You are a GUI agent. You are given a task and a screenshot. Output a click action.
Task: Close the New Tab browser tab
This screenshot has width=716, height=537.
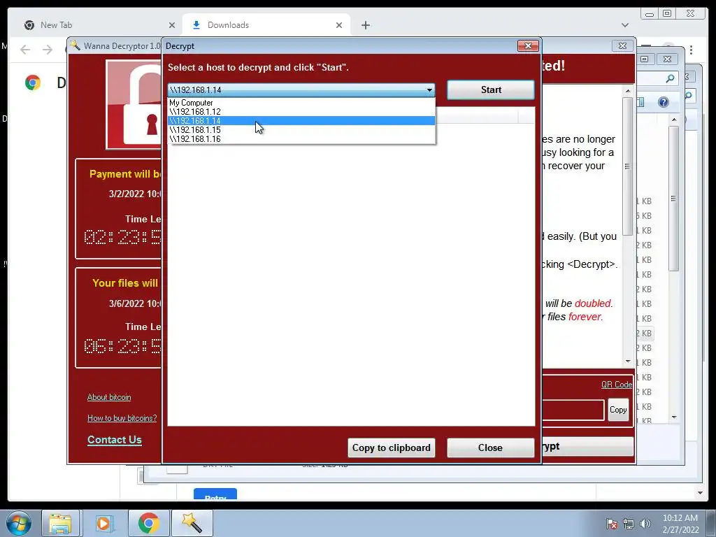coord(172,25)
